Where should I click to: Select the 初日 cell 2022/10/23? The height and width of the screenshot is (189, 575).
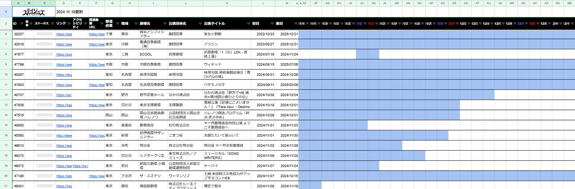[x=263, y=34]
